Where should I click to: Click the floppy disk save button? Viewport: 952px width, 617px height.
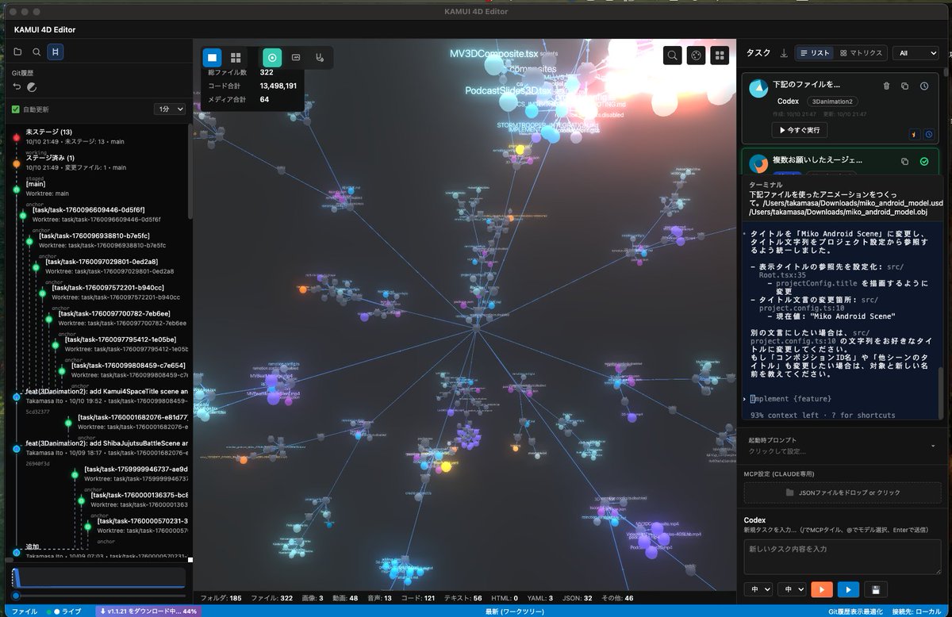coord(874,589)
